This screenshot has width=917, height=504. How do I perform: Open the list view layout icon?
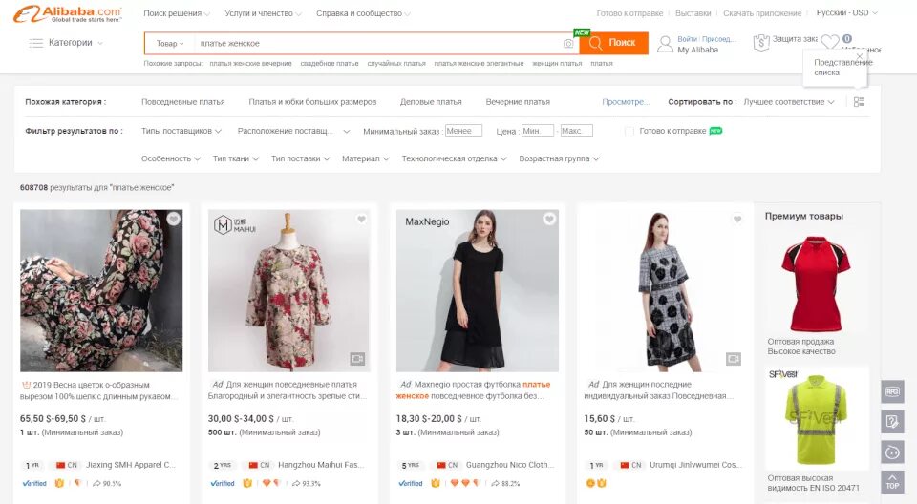tap(859, 102)
